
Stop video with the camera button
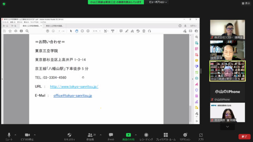(x=27, y=136)
